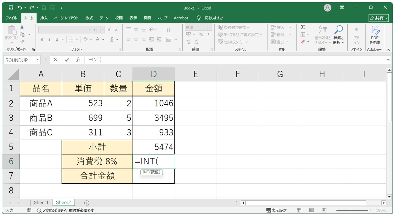Switch to the 表示 ribbon tab
This screenshot has width=395, height=216.
(133, 18)
